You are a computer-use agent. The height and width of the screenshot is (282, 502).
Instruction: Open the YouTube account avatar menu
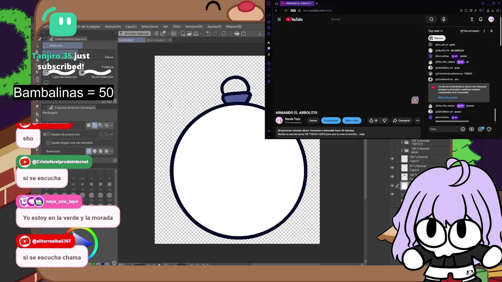[x=491, y=19]
